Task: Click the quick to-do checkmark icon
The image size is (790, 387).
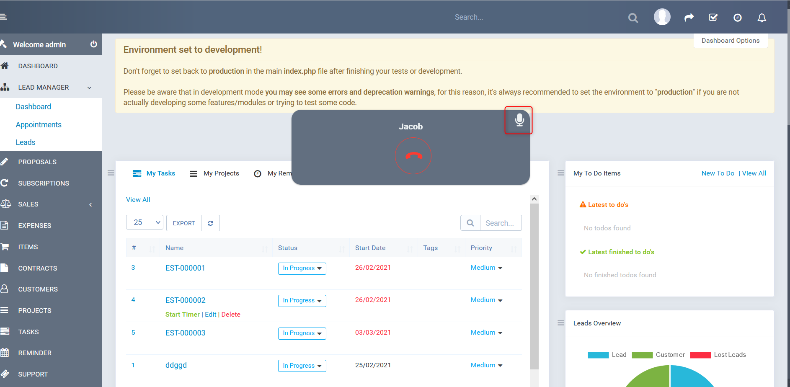Action: (713, 18)
